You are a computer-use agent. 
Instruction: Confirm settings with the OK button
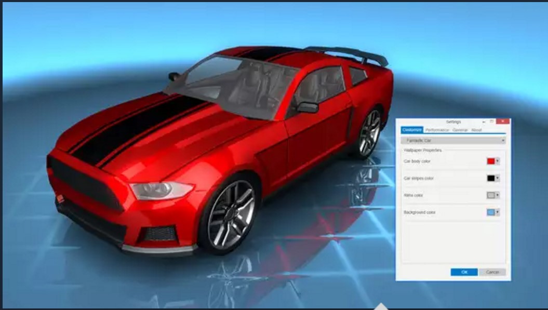(x=464, y=272)
